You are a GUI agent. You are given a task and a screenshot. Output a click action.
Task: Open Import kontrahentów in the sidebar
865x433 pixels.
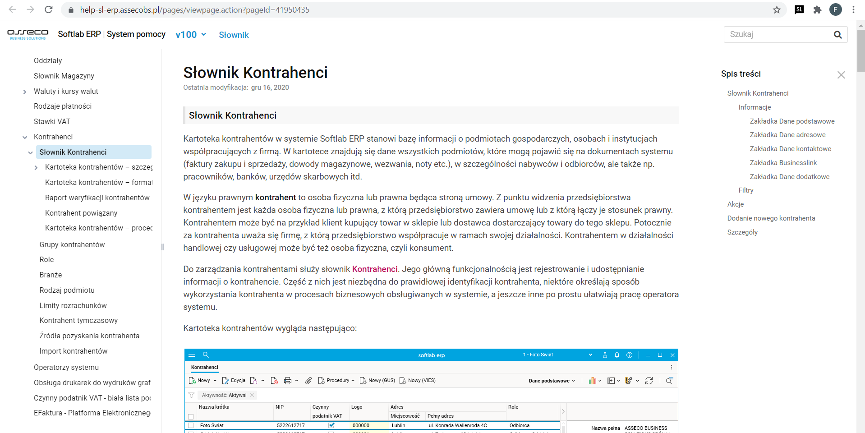(x=74, y=351)
